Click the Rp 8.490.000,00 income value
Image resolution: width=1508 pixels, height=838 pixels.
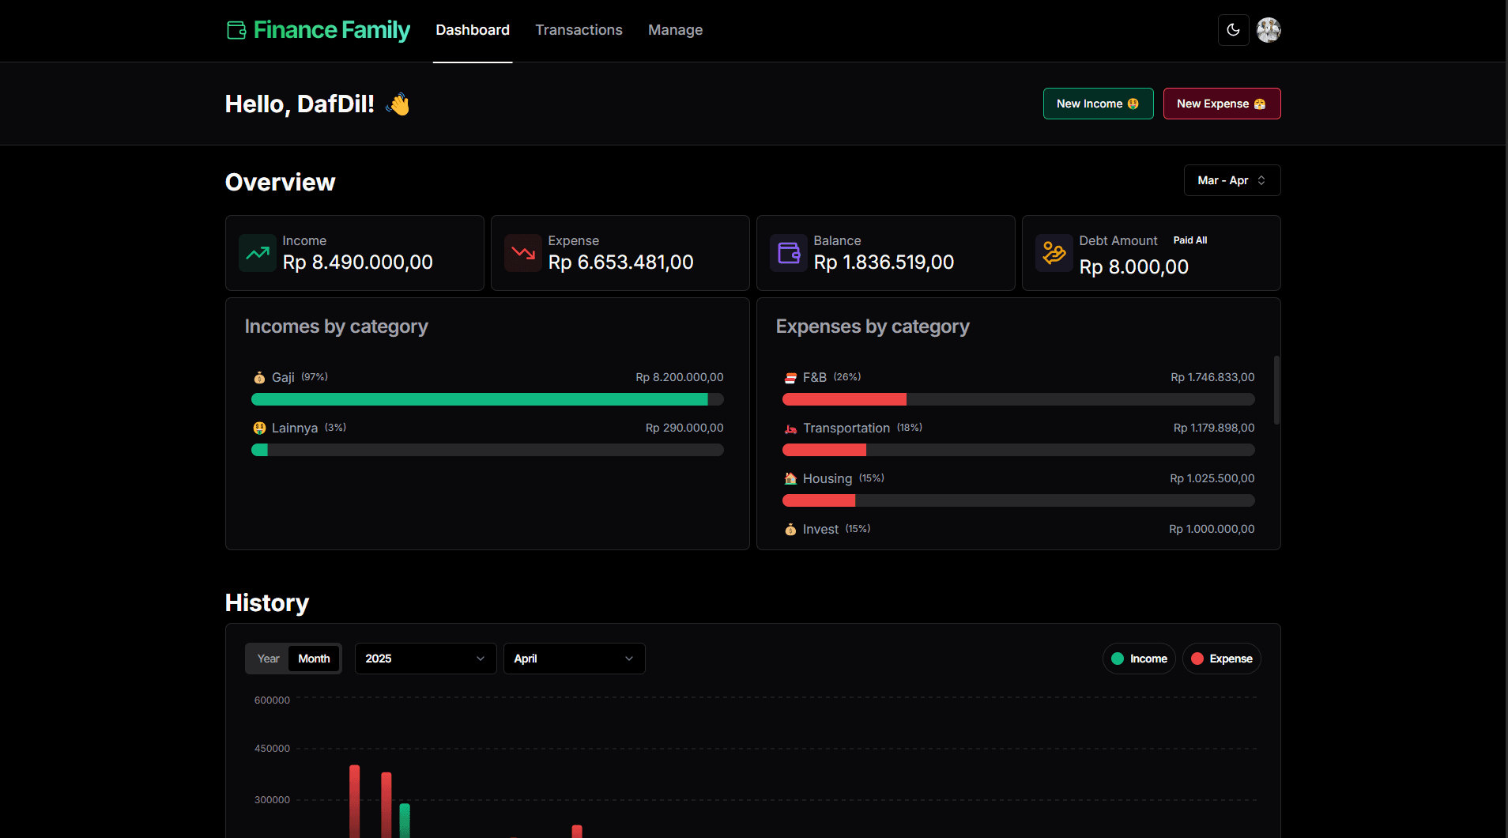[x=358, y=262]
